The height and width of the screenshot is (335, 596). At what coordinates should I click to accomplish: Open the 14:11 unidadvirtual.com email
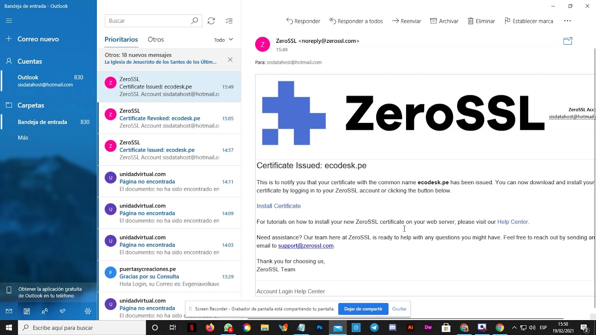[x=169, y=181]
